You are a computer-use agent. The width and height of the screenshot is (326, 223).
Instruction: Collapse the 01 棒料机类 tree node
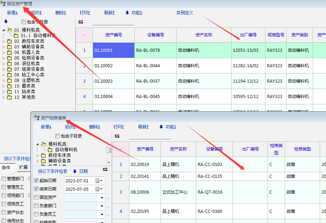4,30
